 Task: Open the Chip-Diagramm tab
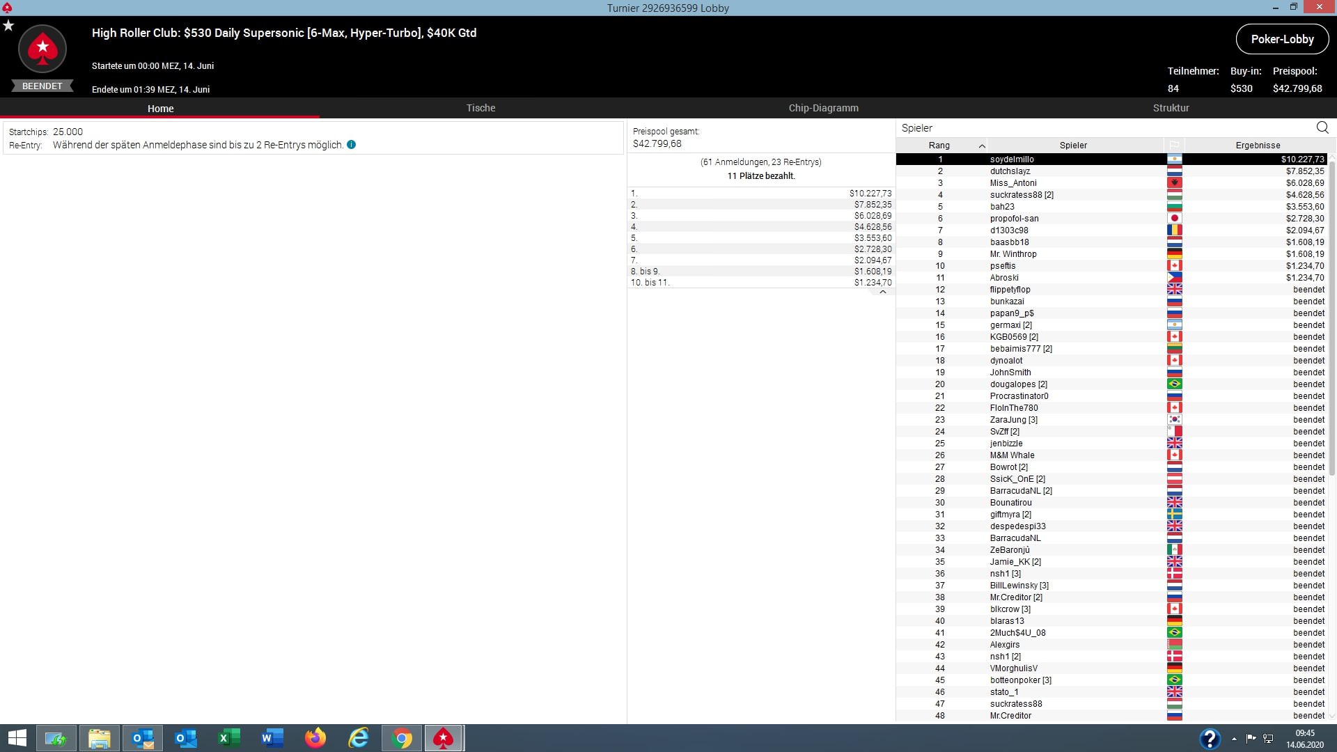coord(823,108)
